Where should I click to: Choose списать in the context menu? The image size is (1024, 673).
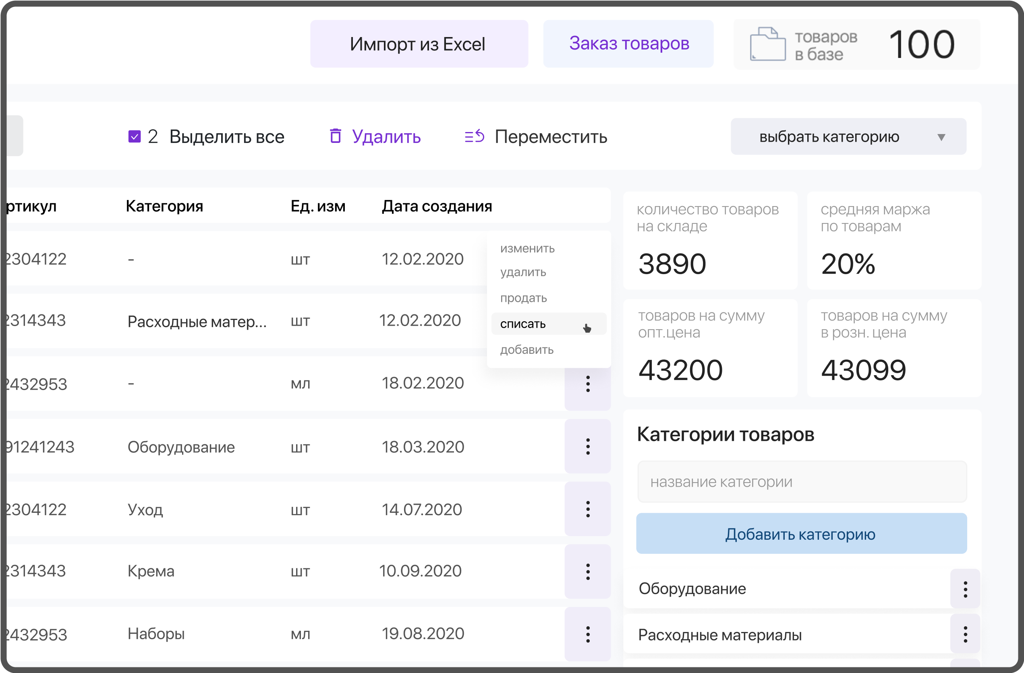click(549, 324)
